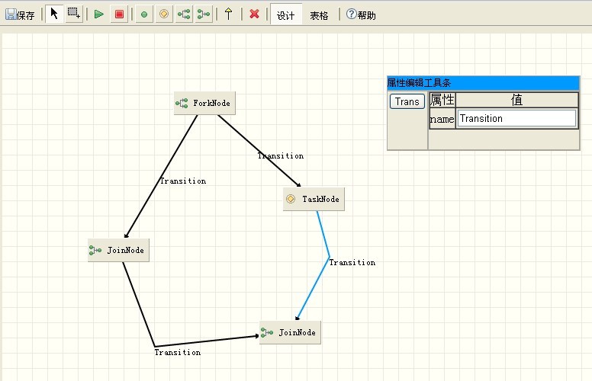
Task: Activate the transition arrow tool
Action: (228, 14)
